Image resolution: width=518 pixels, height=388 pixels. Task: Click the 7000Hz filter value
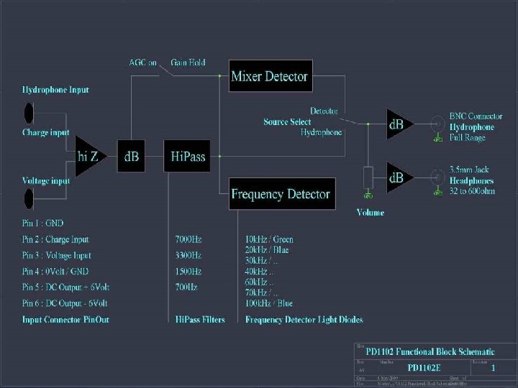pyautogui.click(x=188, y=239)
